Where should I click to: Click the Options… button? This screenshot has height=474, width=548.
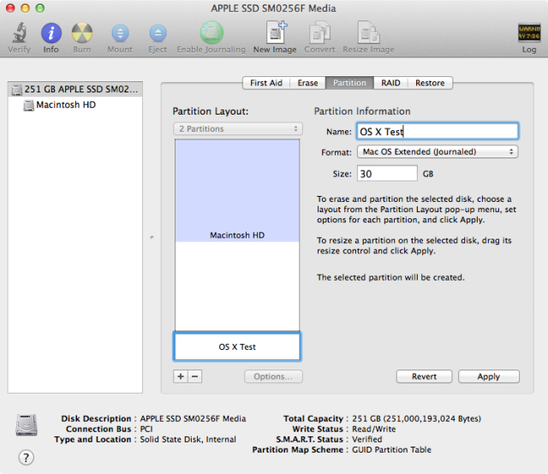pyautogui.click(x=273, y=376)
